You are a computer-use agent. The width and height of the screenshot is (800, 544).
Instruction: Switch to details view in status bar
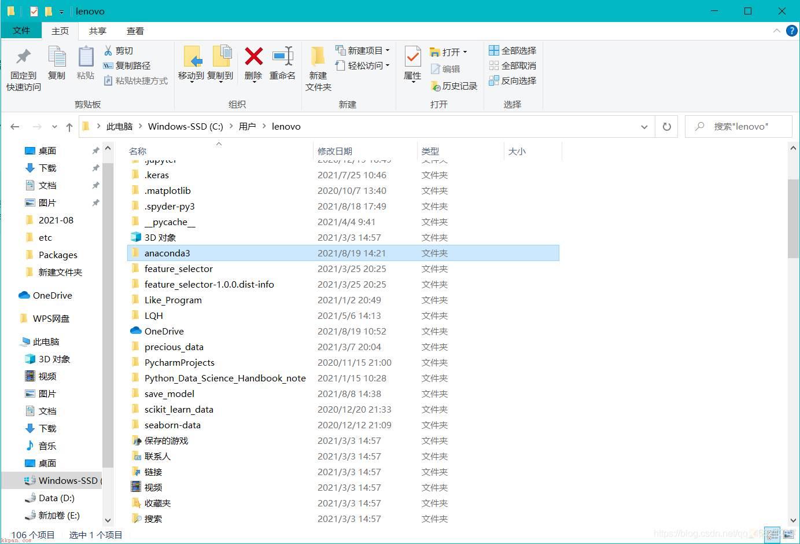point(772,535)
